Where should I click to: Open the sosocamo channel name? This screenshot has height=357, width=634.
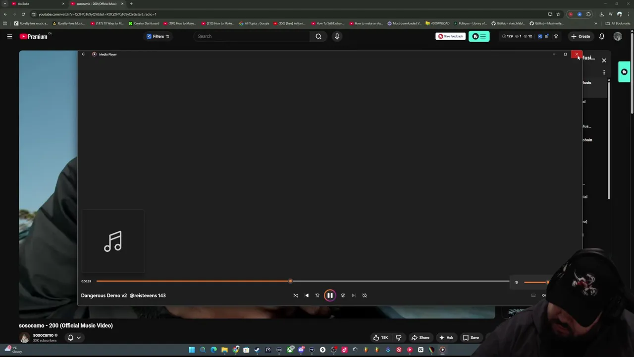[43, 335]
